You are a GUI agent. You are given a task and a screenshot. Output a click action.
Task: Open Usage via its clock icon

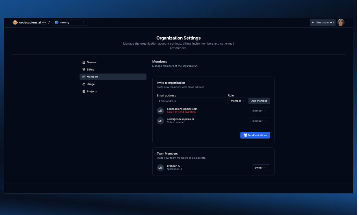click(x=84, y=84)
